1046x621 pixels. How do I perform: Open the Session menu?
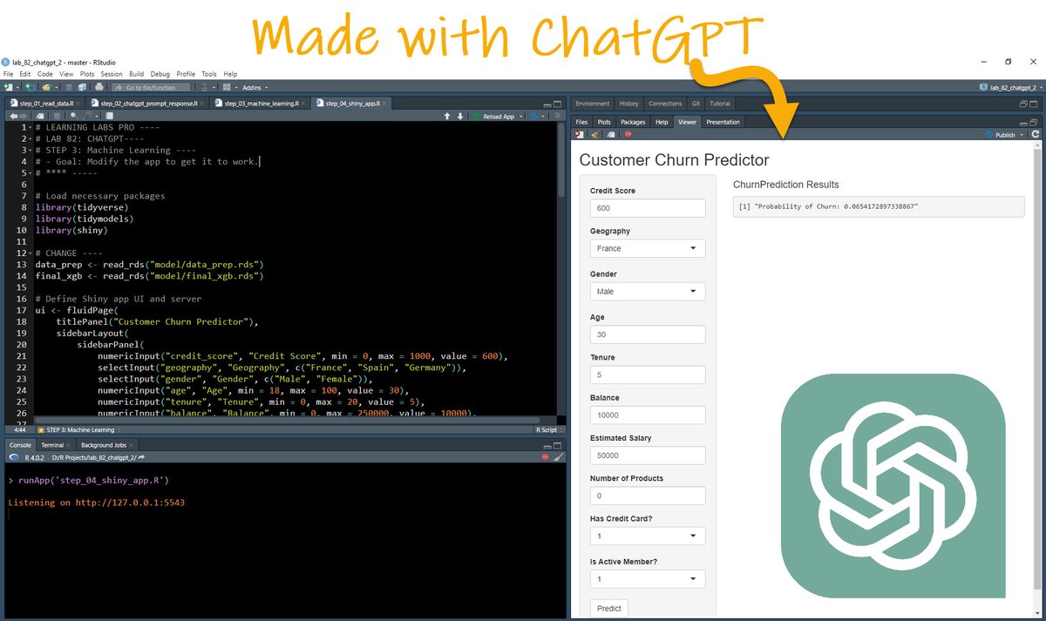pos(111,74)
